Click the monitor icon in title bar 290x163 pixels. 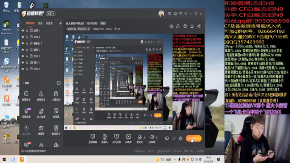[170, 14]
